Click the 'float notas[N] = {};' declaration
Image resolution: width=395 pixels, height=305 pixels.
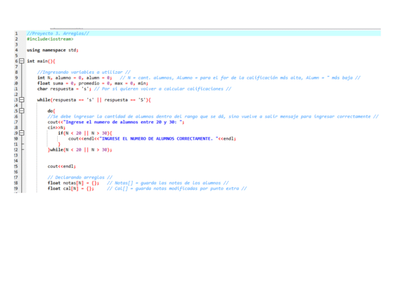coord(73,183)
